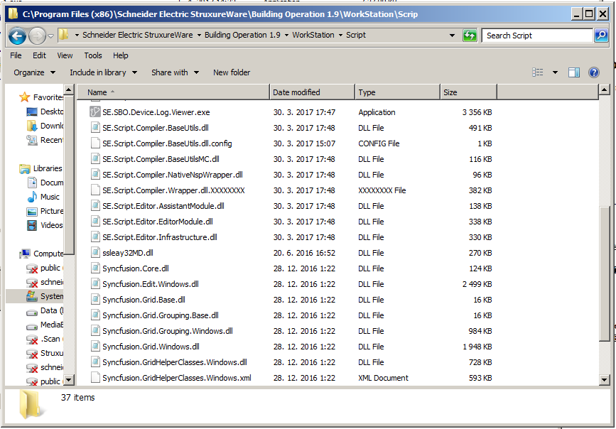Navigate to WorkStation in the breadcrumb

tap(313, 35)
